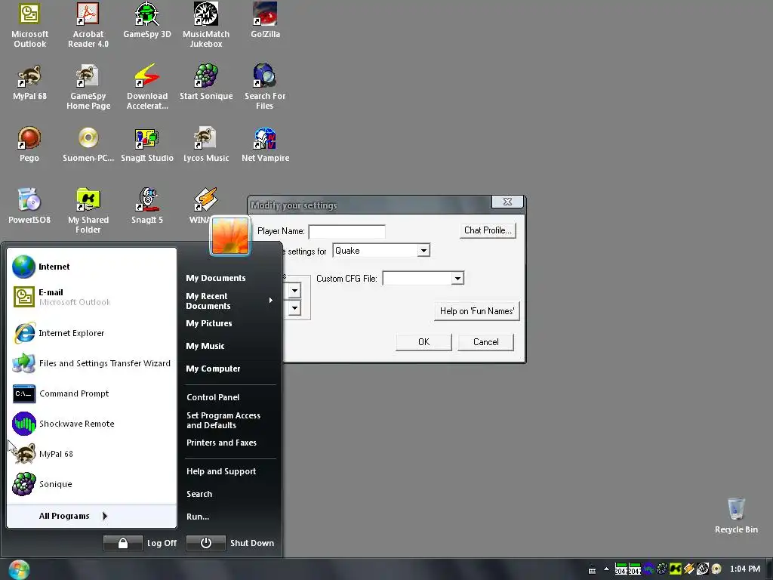This screenshot has height=580, width=773.
Task: Open Printers and Faxes
Action: pyautogui.click(x=221, y=443)
